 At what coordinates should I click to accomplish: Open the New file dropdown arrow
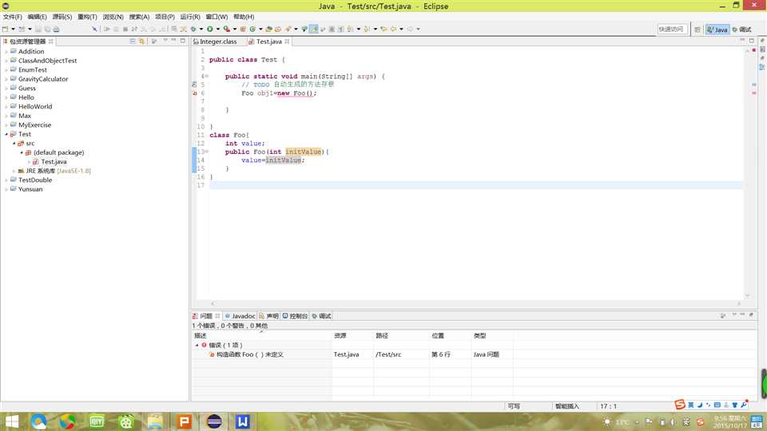point(14,30)
